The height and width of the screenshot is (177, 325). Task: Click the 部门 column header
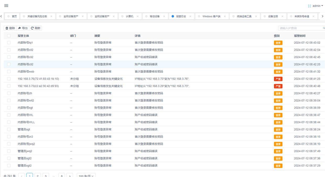coord(73,36)
